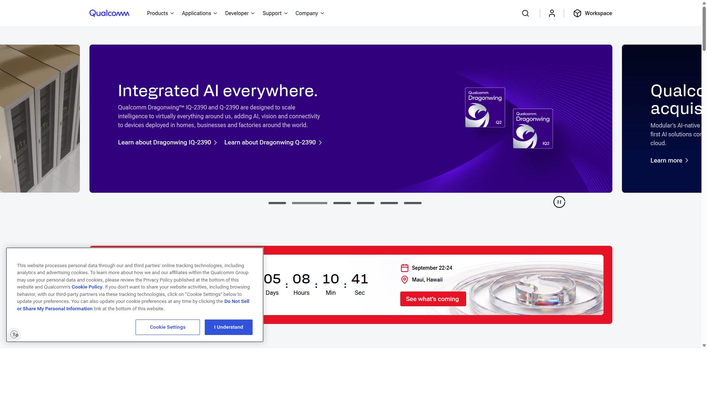Viewport: 707px width, 398px height.
Task: Open the Cookie Policy link
Action: [x=87, y=287]
